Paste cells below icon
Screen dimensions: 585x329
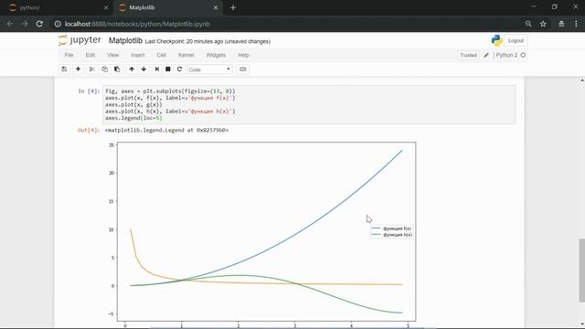click(x=117, y=69)
